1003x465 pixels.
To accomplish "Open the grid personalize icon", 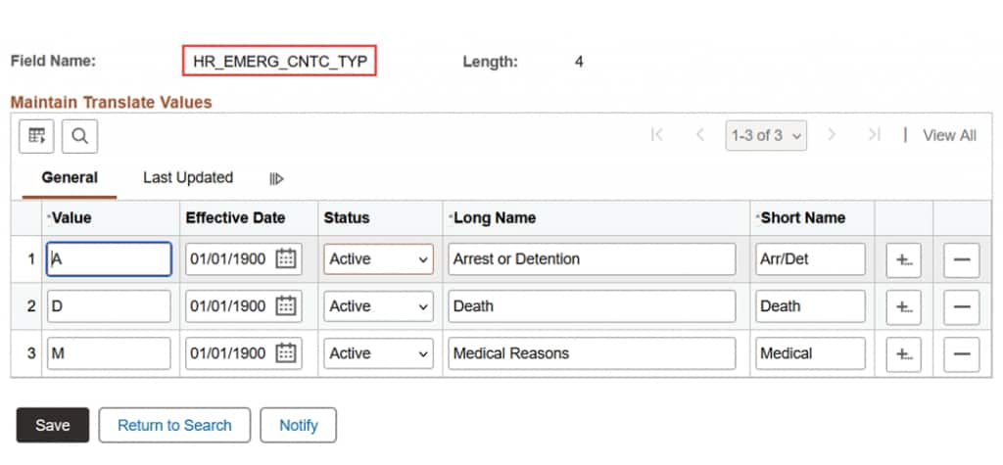I will 37,136.
